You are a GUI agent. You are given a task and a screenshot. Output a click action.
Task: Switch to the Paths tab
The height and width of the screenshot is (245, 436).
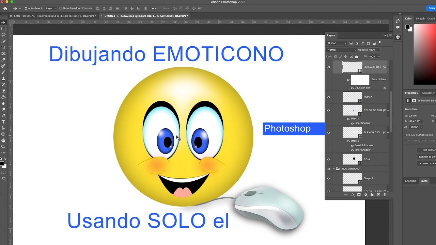(424, 181)
